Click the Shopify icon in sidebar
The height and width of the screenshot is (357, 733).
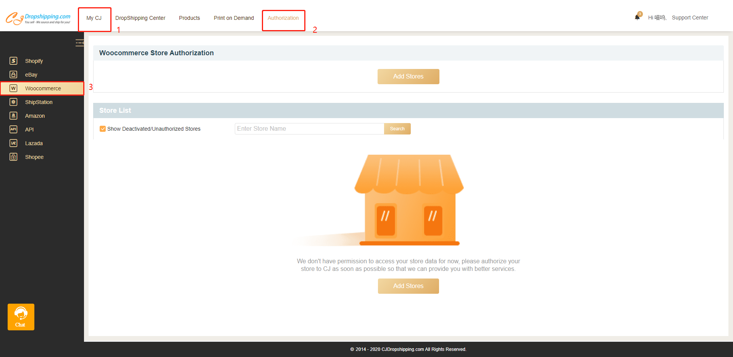(13, 61)
